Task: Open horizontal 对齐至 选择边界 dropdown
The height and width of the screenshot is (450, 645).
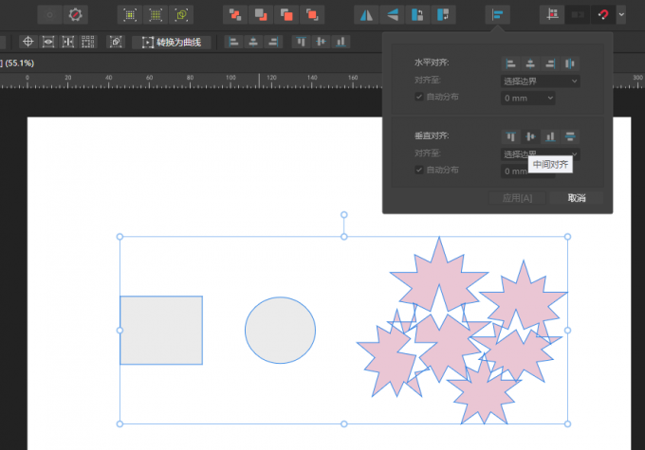Action: pyautogui.click(x=540, y=81)
